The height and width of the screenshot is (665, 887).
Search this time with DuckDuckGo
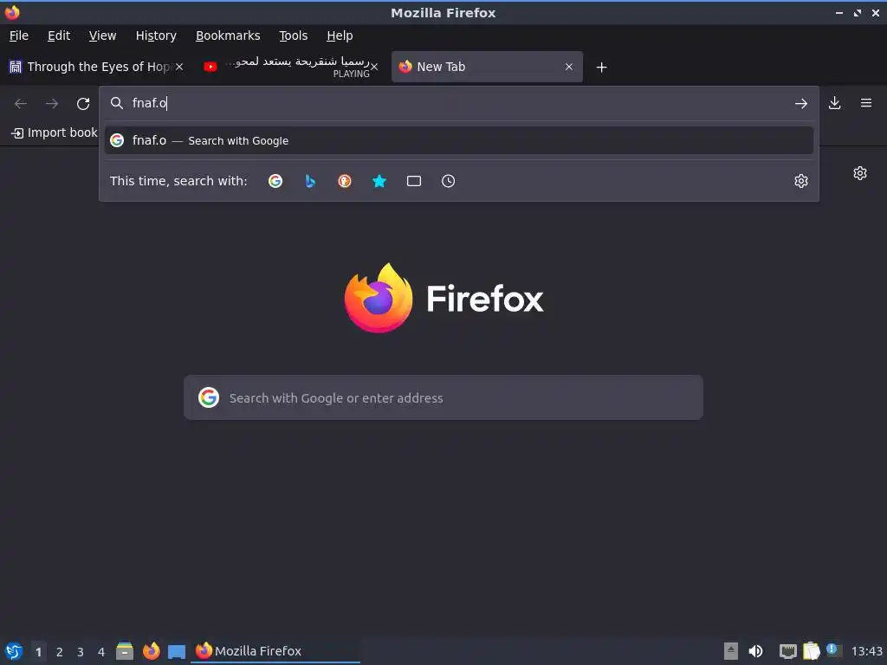[345, 181]
